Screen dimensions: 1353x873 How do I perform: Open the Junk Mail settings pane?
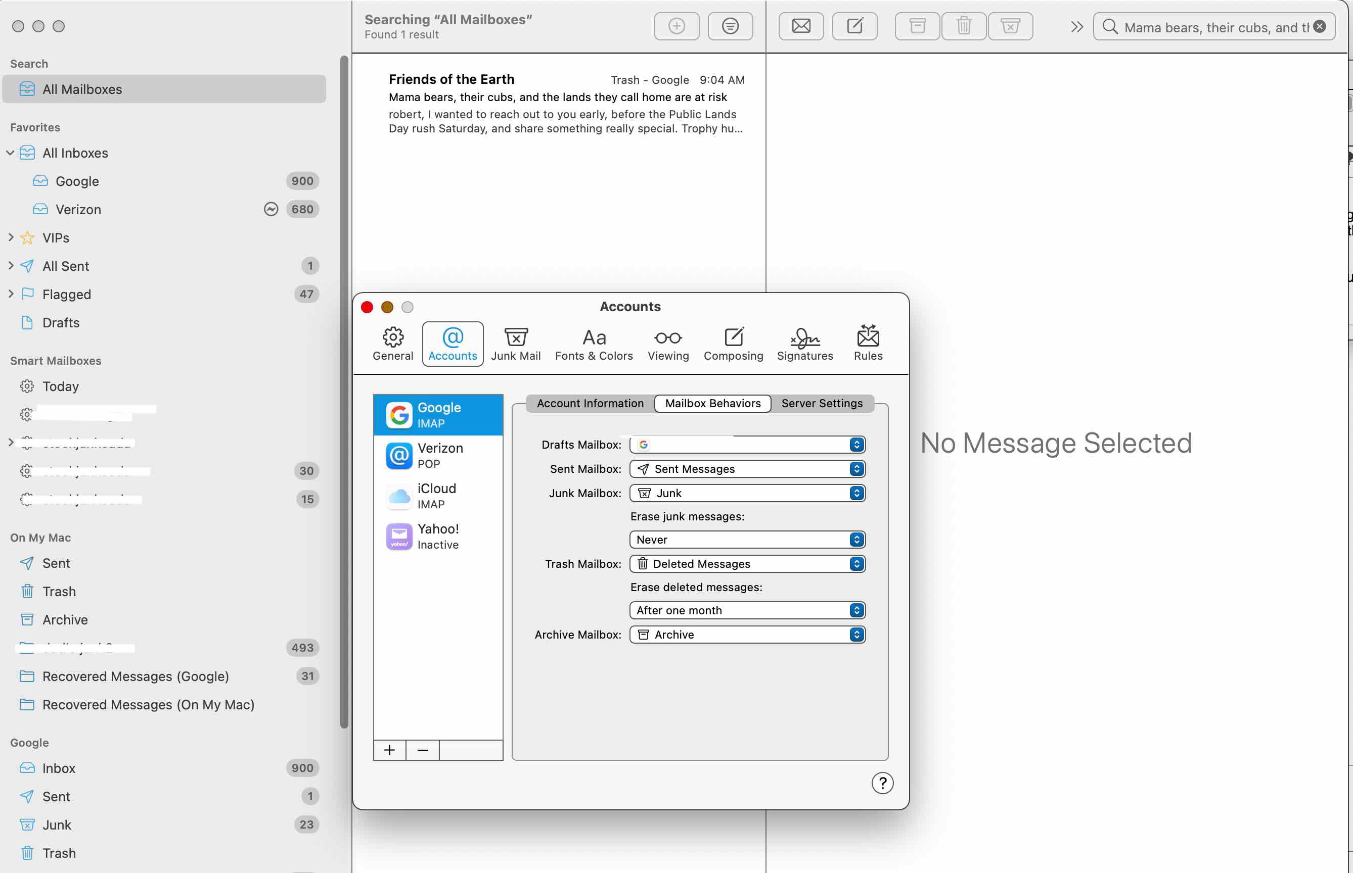[x=515, y=344]
